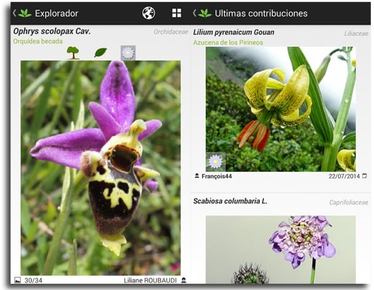Click calendar icon next to 22/07/2014

coord(365,176)
